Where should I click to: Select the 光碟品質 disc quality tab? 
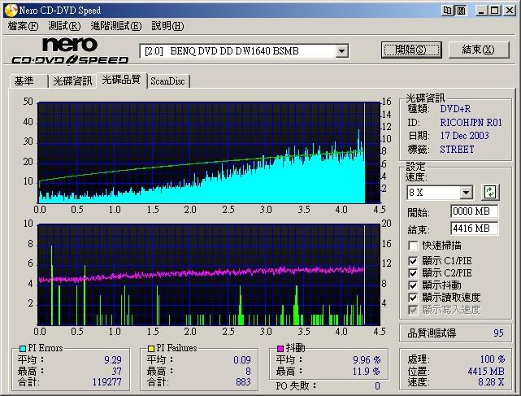pyautogui.click(x=121, y=80)
